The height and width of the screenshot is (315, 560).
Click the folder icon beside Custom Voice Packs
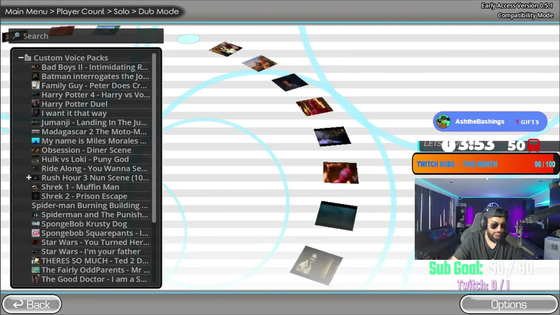28,58
